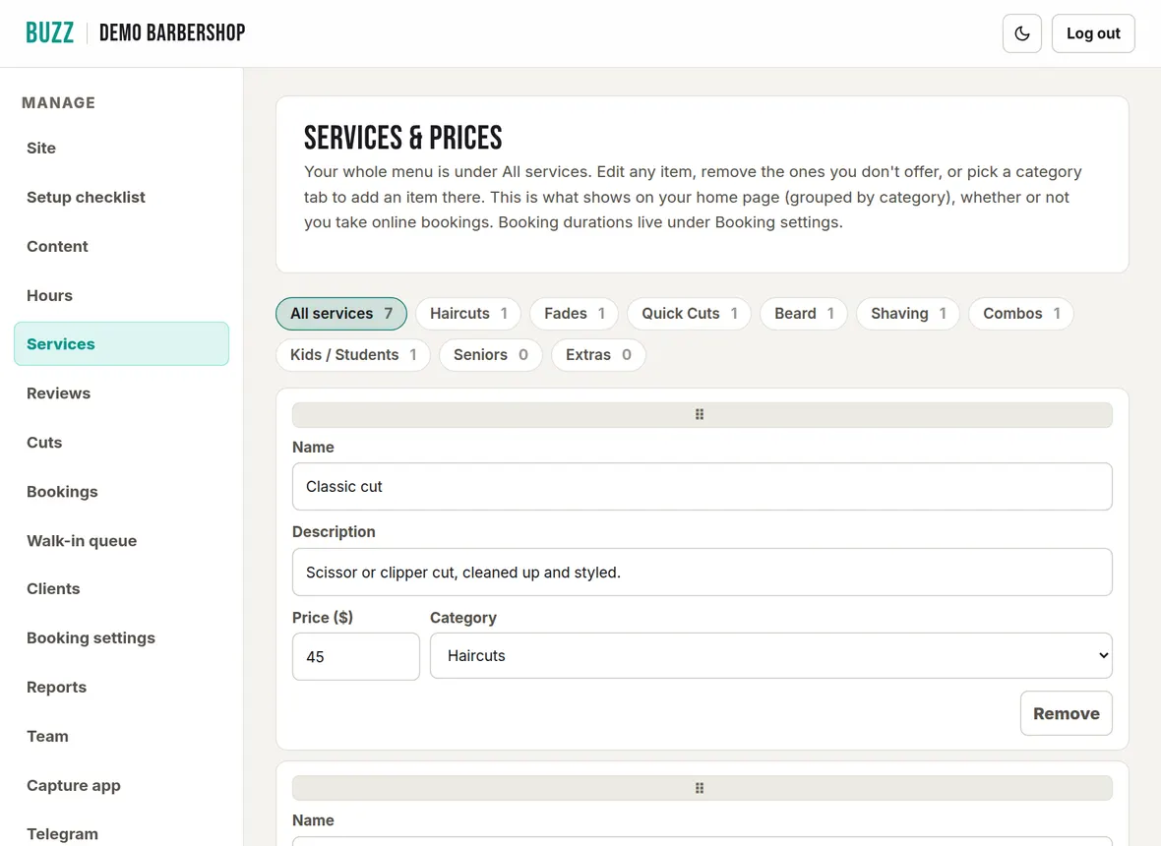Viewport: 1161px width, 846px height.
Task: Go to Site in the sidebar
Action: (121, 148)
